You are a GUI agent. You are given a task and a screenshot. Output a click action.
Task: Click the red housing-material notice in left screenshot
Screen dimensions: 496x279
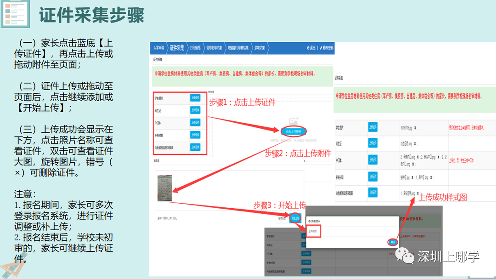point(235,74)
